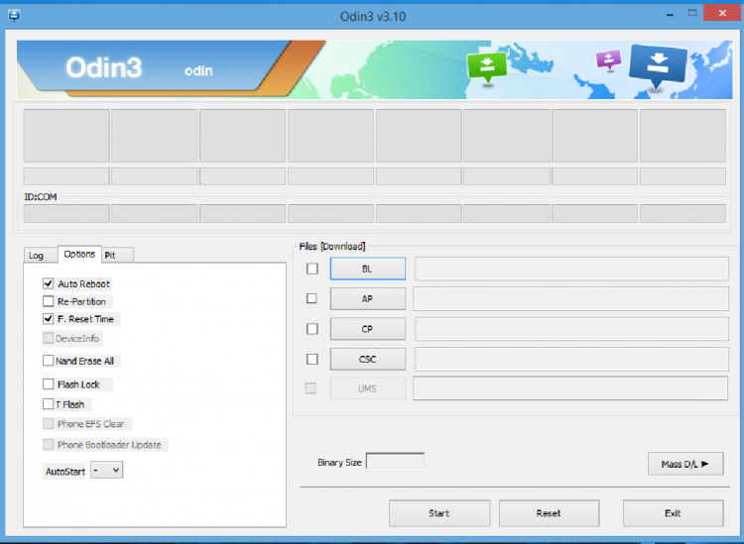Click the AP file path field
Image resolution: width=744 pixels, height=544 pixels.
pos(570,298)
